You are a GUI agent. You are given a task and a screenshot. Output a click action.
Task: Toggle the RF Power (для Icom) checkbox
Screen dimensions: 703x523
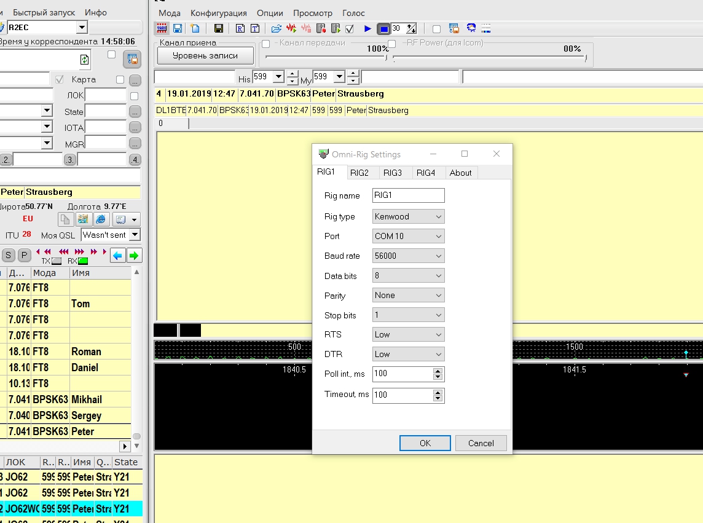pos(391,44)
